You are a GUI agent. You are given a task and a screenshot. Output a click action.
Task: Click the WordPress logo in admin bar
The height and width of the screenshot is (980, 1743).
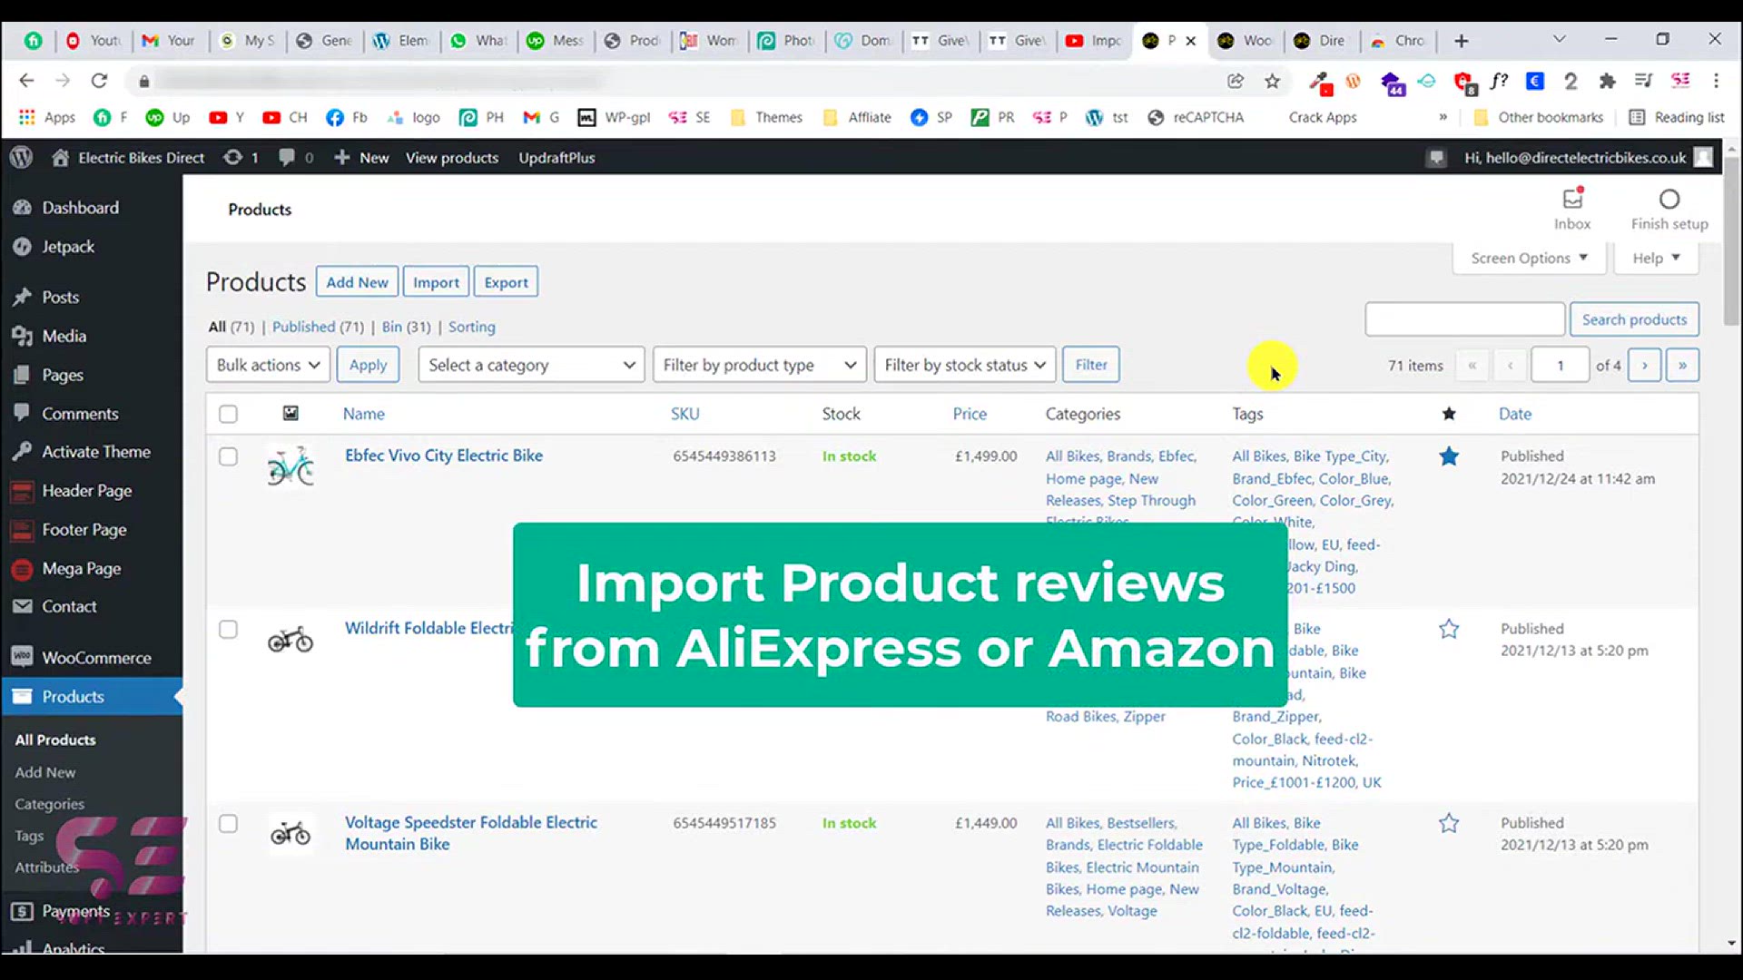click(22, 157)
